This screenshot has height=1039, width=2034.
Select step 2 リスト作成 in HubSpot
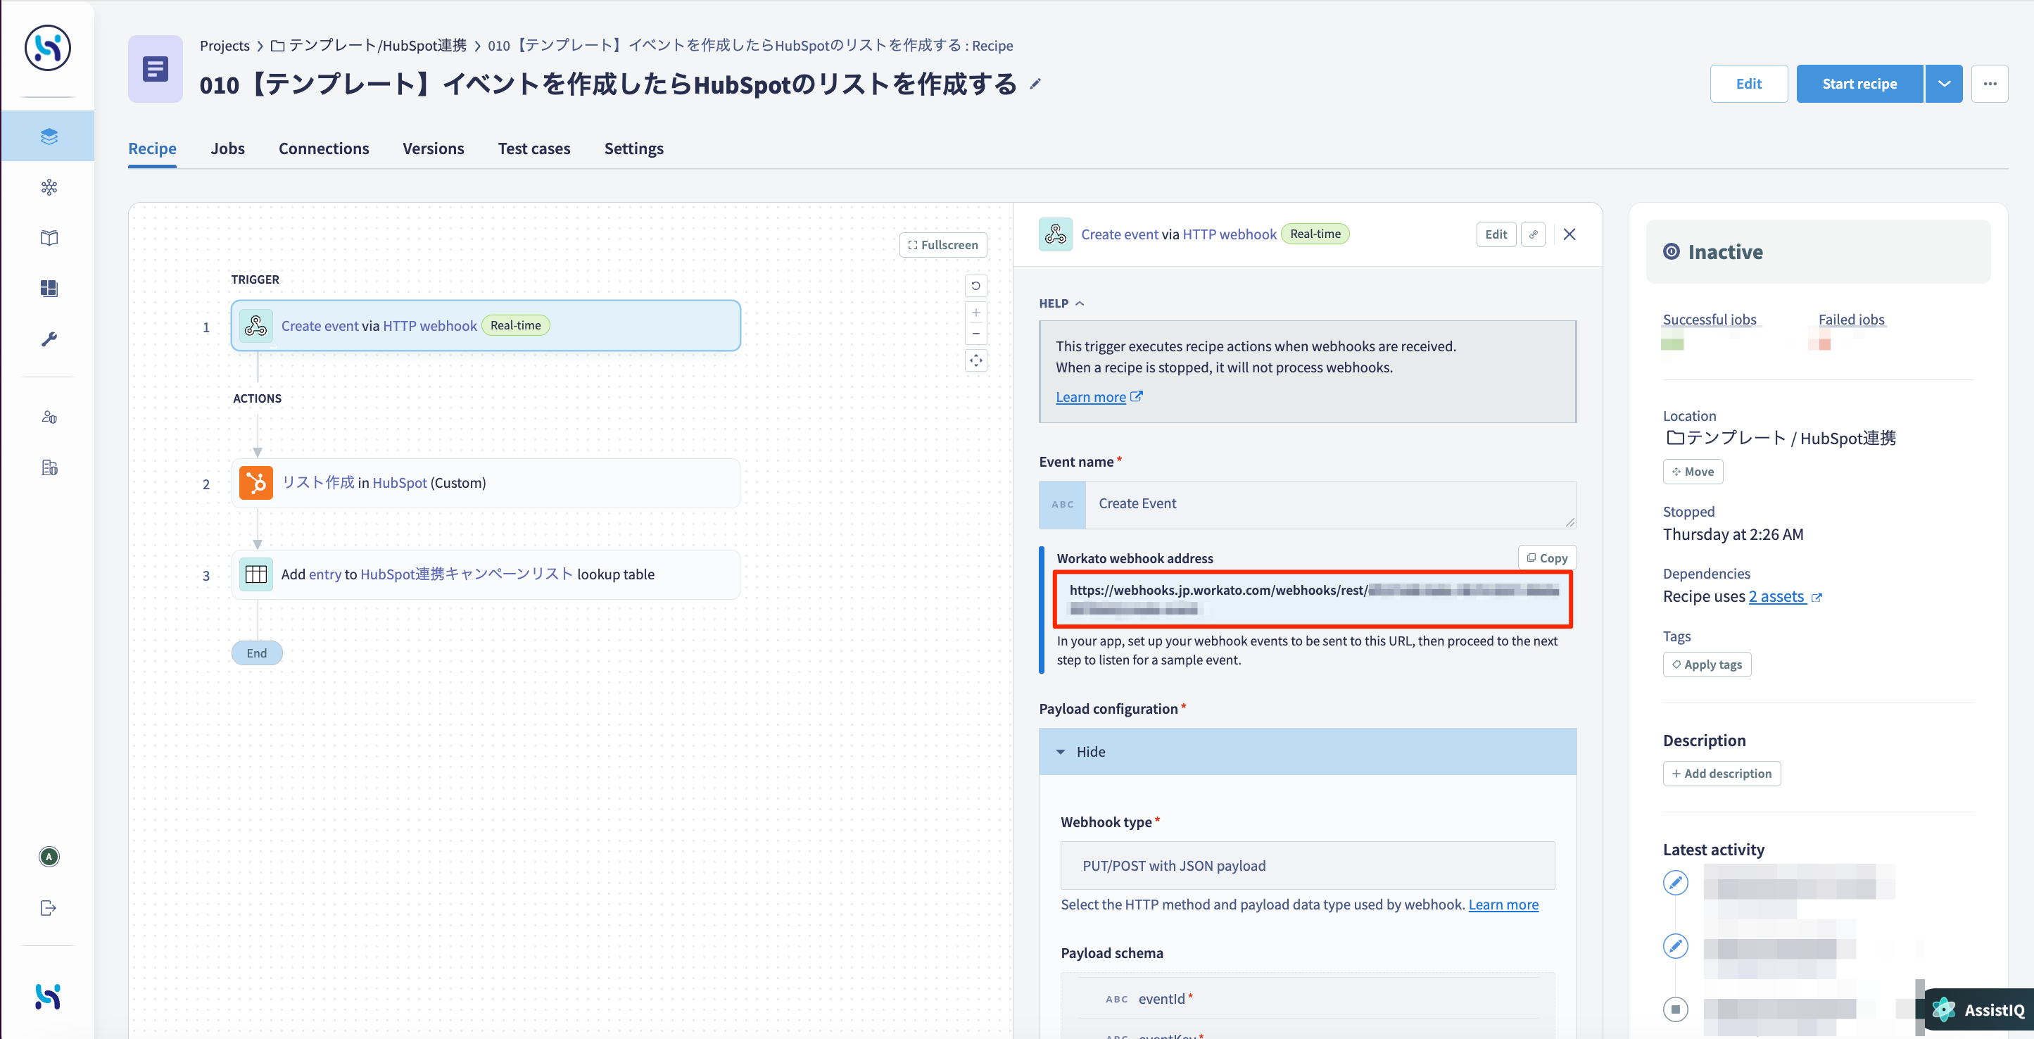[486, 482]
